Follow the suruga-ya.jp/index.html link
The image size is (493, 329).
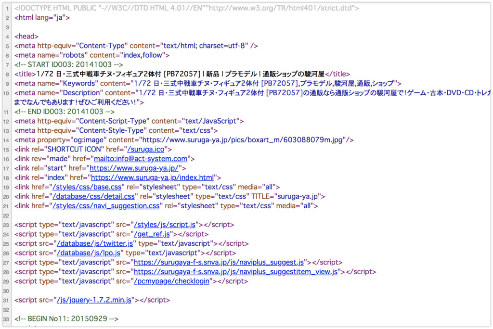[153, 177]
